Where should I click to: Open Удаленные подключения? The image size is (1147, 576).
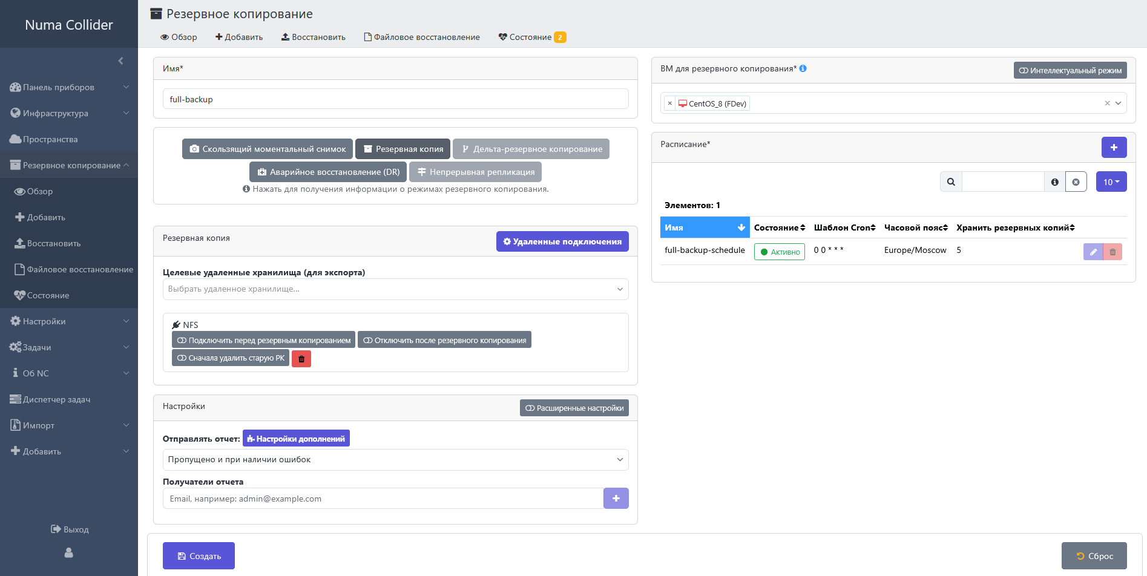[x=562, y=241]
